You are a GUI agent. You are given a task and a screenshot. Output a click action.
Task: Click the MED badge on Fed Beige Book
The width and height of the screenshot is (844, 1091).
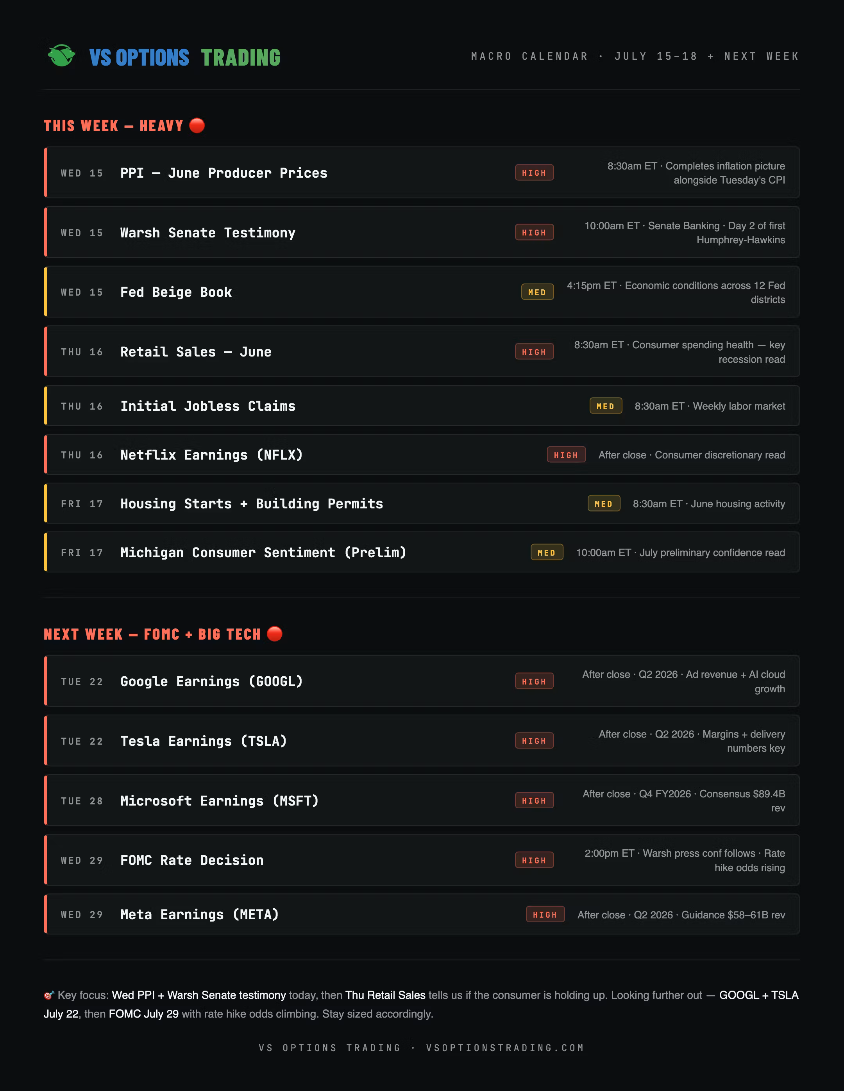(537, 292)
